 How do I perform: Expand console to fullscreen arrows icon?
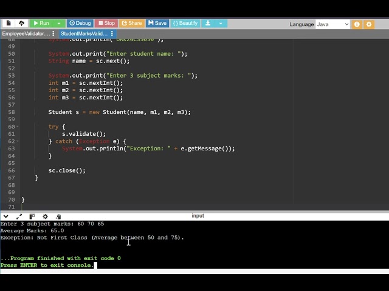point(19,216)
